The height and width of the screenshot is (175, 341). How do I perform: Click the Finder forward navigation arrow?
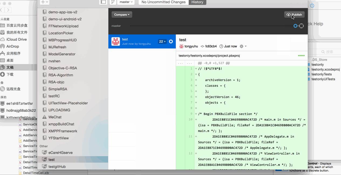[x=8, y=10]
